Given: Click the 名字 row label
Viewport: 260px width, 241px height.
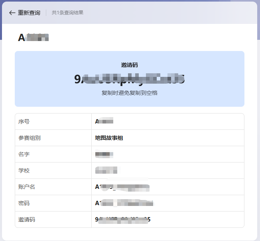Looking at the screenshot, I should click(24, 154).
